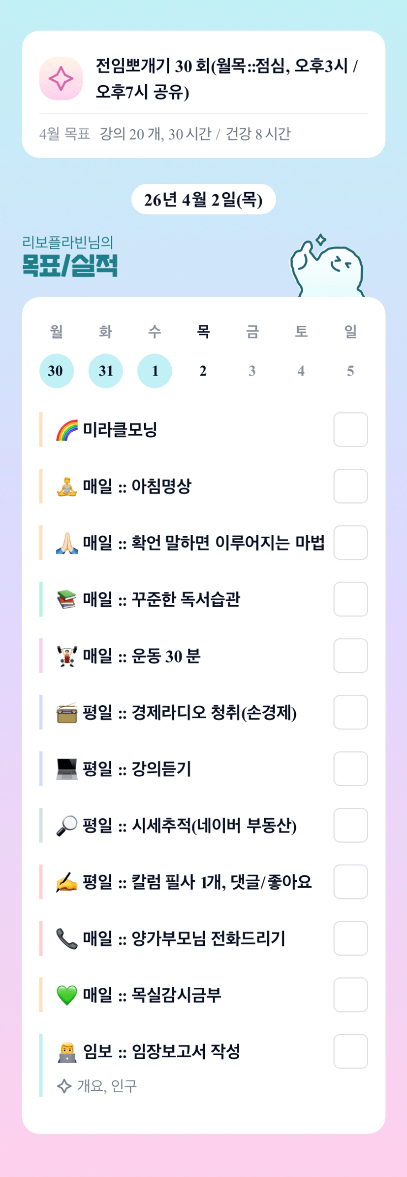Check off 칼럼 필사 1개 task
Image resolution: width=407 pixels, height=1177 pixels.
coord(350,882)
